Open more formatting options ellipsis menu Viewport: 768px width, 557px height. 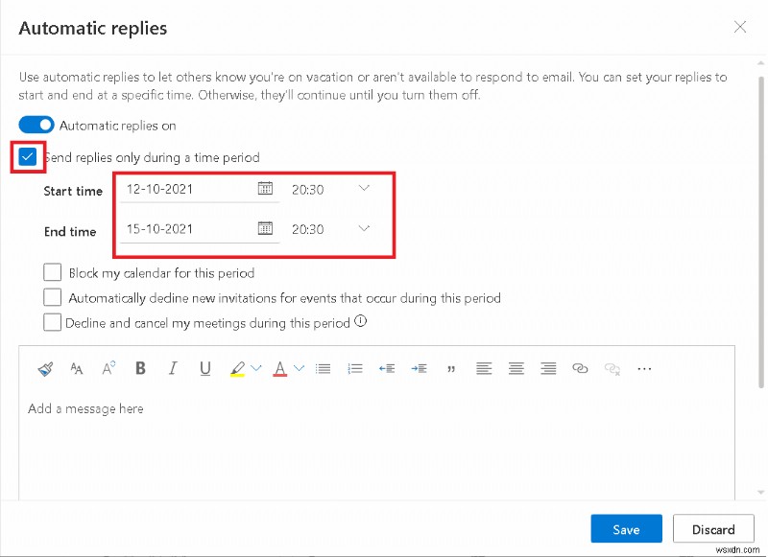(x=644, y=368)
